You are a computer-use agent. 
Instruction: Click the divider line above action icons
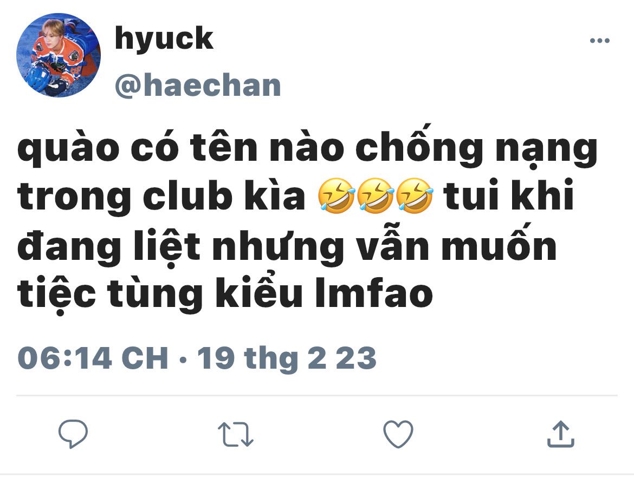[x=317, y=395]
